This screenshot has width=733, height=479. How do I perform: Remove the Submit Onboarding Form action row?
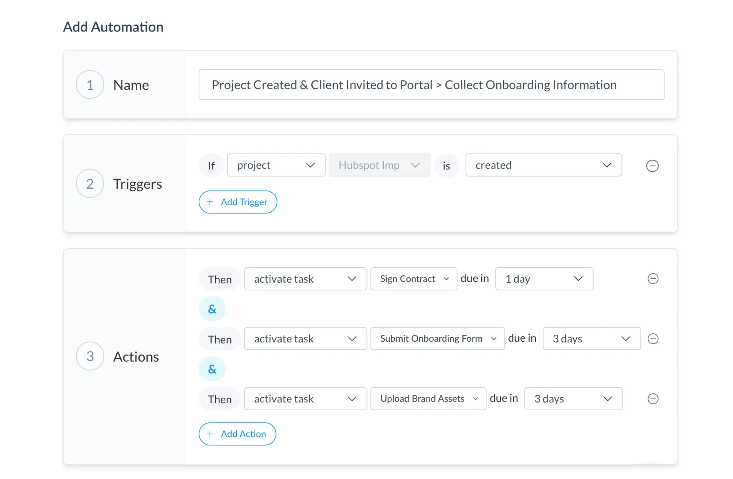652,339
